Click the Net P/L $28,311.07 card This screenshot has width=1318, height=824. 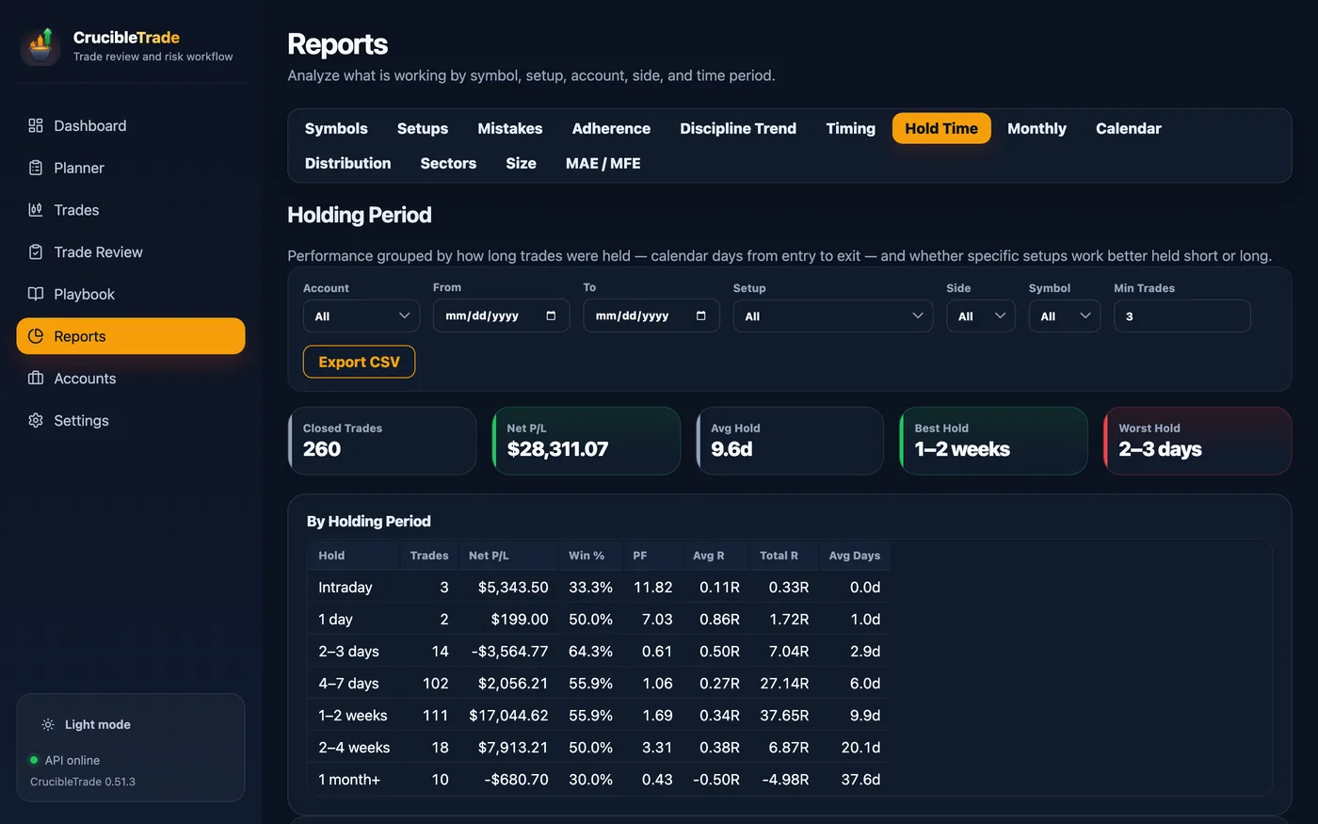click(x=586, y=441)
